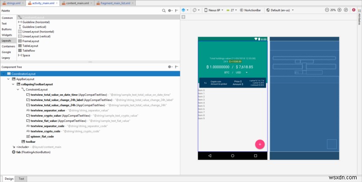
Task: Switch to the Text editor tab
Action: [21, 178]
